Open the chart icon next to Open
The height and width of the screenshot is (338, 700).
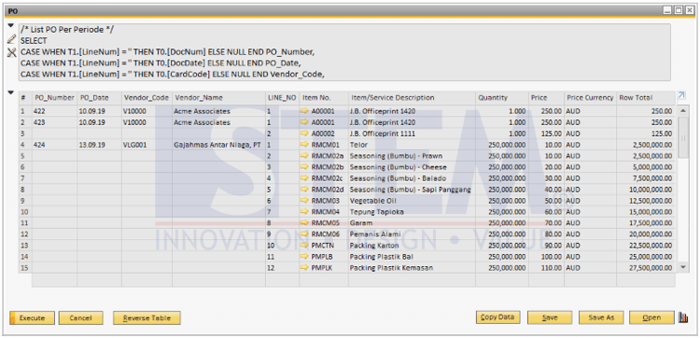coord(683,317)
